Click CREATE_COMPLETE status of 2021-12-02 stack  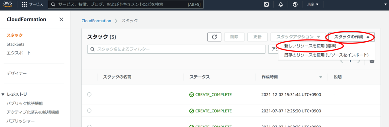click(x=211, y=94)
